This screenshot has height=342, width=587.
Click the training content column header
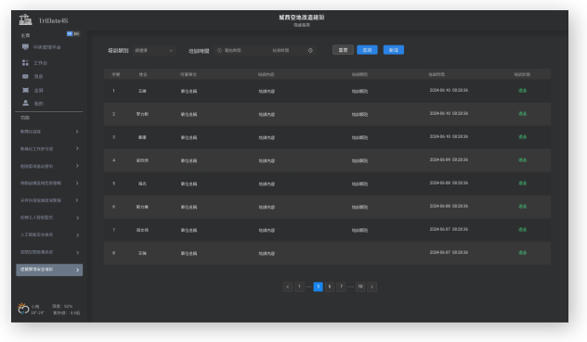click(267, 74)
